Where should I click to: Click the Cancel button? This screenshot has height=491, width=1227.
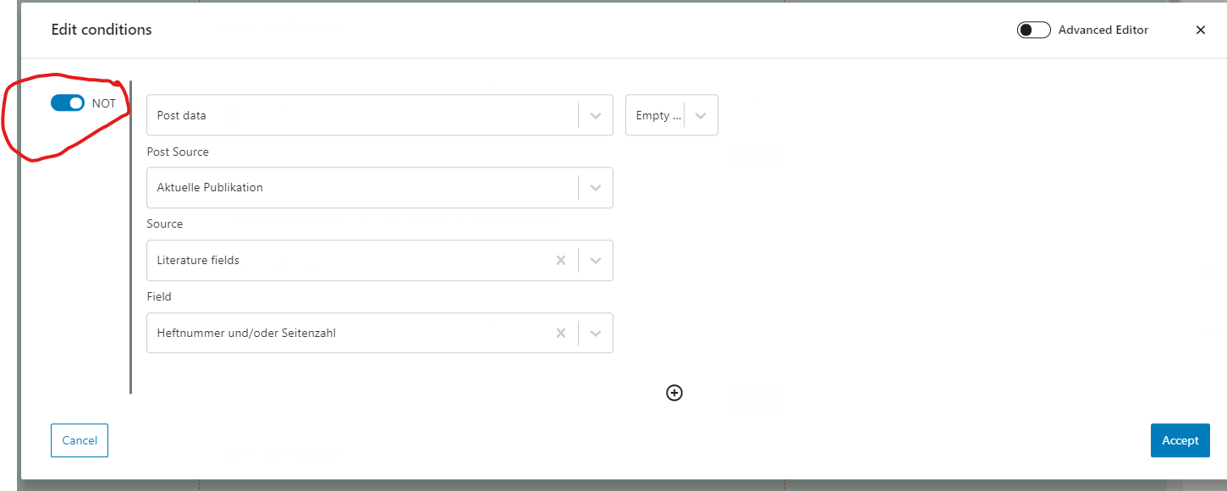click(x=80, y=440)
